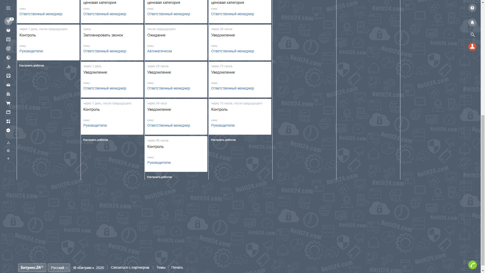
Task: Open the red user profile avatar
Action: pos(472,47)
